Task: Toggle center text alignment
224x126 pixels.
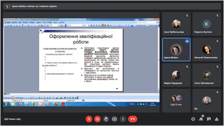Action: (x=105, y=25)
